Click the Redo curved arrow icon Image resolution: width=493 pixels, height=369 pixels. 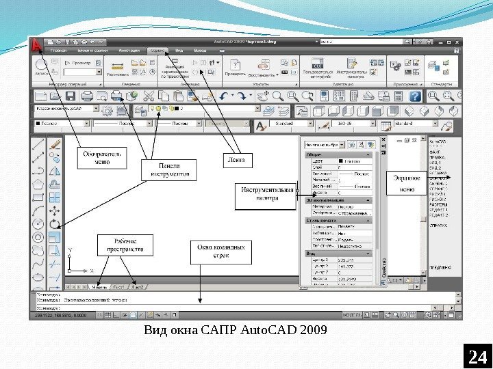242,96
